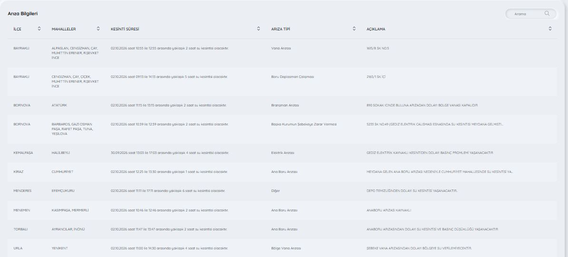
Task: Click Başka Kurumun Şebekeye Zarar Vermesi
Action: (304, 124)
